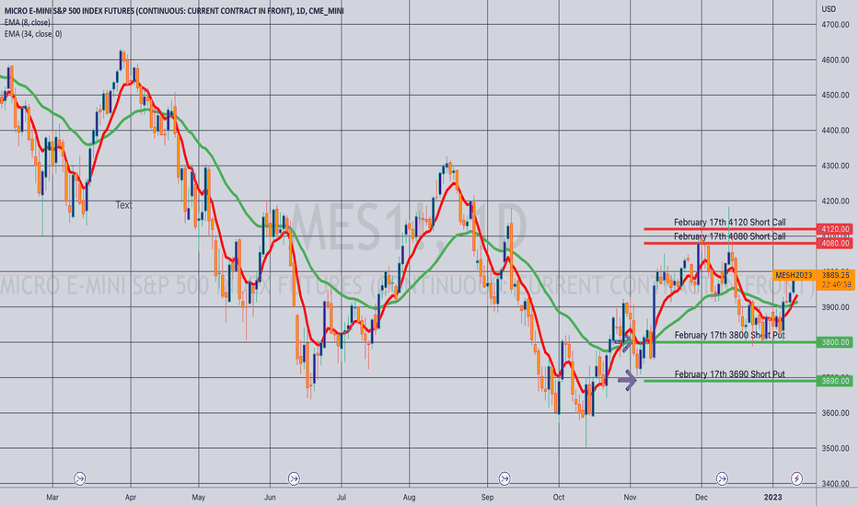Click the Apr label on time axis
858x506 pixels.
[130, 497]
